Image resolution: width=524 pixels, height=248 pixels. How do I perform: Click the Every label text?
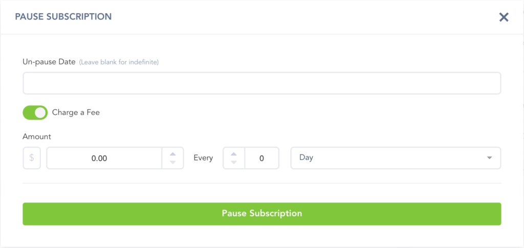203,158
